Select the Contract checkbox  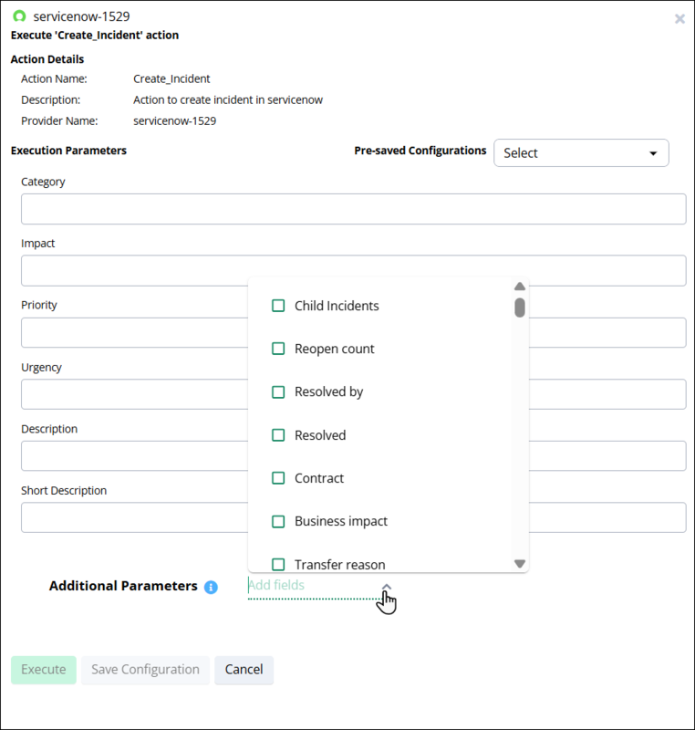click(278, 478)
